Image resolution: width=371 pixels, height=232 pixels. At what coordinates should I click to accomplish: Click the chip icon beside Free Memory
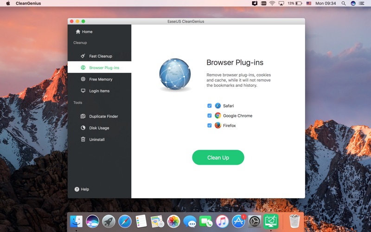point(83,79)
